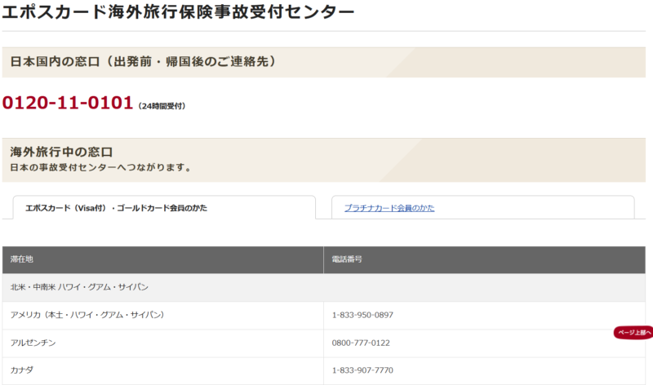Image resolution: width=653 pixels, height=385 pixels.
Task: Click the domestic phone number 0120-11-0101
Action: 68,104
